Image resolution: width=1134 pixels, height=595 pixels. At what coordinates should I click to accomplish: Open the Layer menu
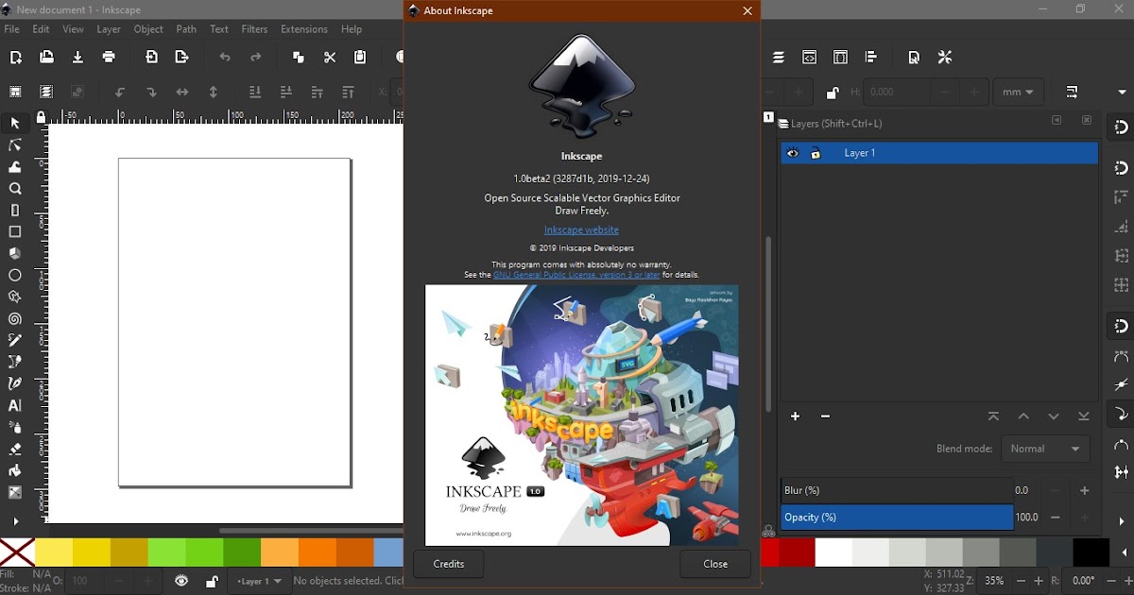click(109, 29)
